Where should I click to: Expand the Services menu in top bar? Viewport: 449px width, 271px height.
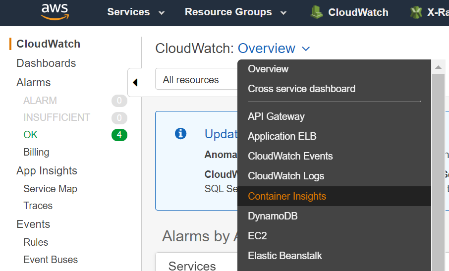pyautogui.click(x=136, y=12)
